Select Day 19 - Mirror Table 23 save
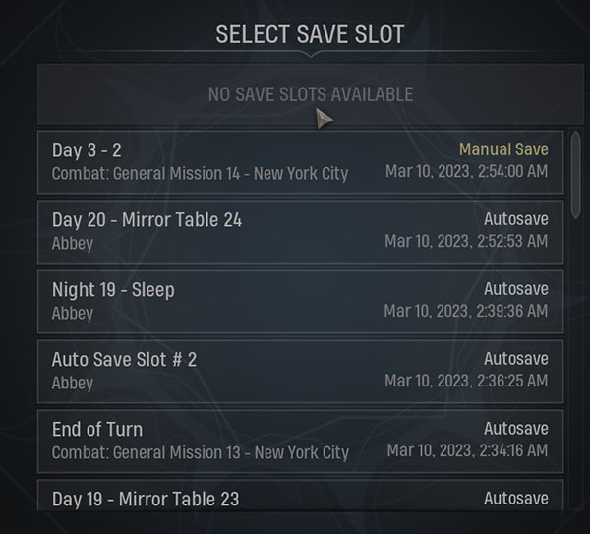The width and height of the screenshot is (590, 534). (300, 496)
